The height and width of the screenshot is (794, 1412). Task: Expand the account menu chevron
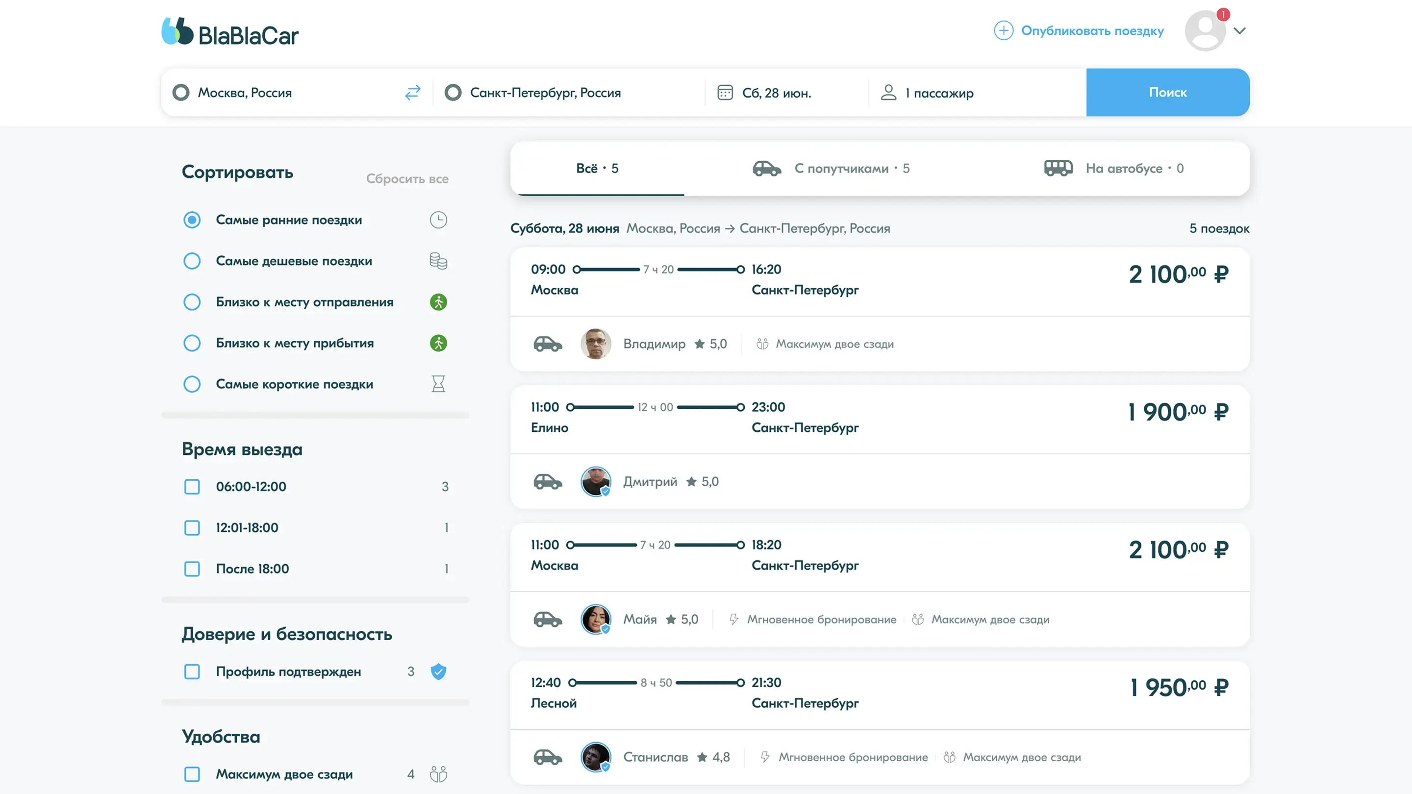pos(1239,31)
